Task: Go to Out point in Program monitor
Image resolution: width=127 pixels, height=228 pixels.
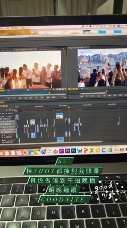Action: (x=120, y=95)
